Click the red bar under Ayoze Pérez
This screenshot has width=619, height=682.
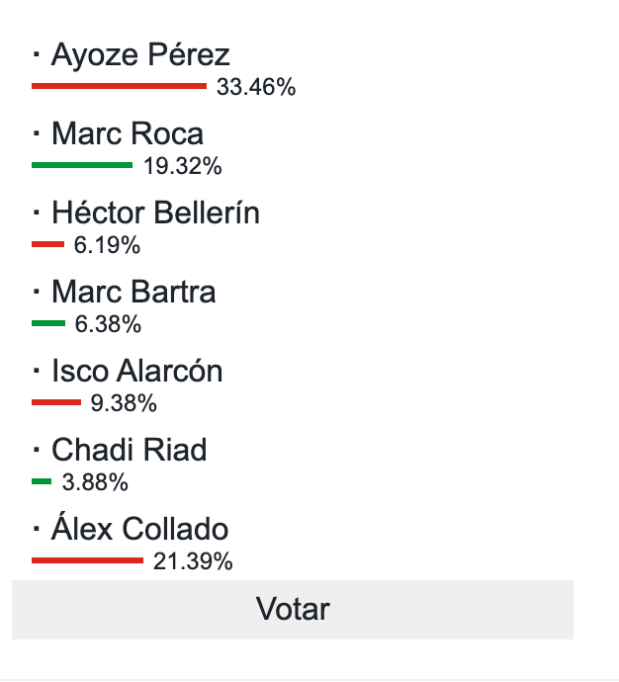pyautogui.click(x=119, y=86)
